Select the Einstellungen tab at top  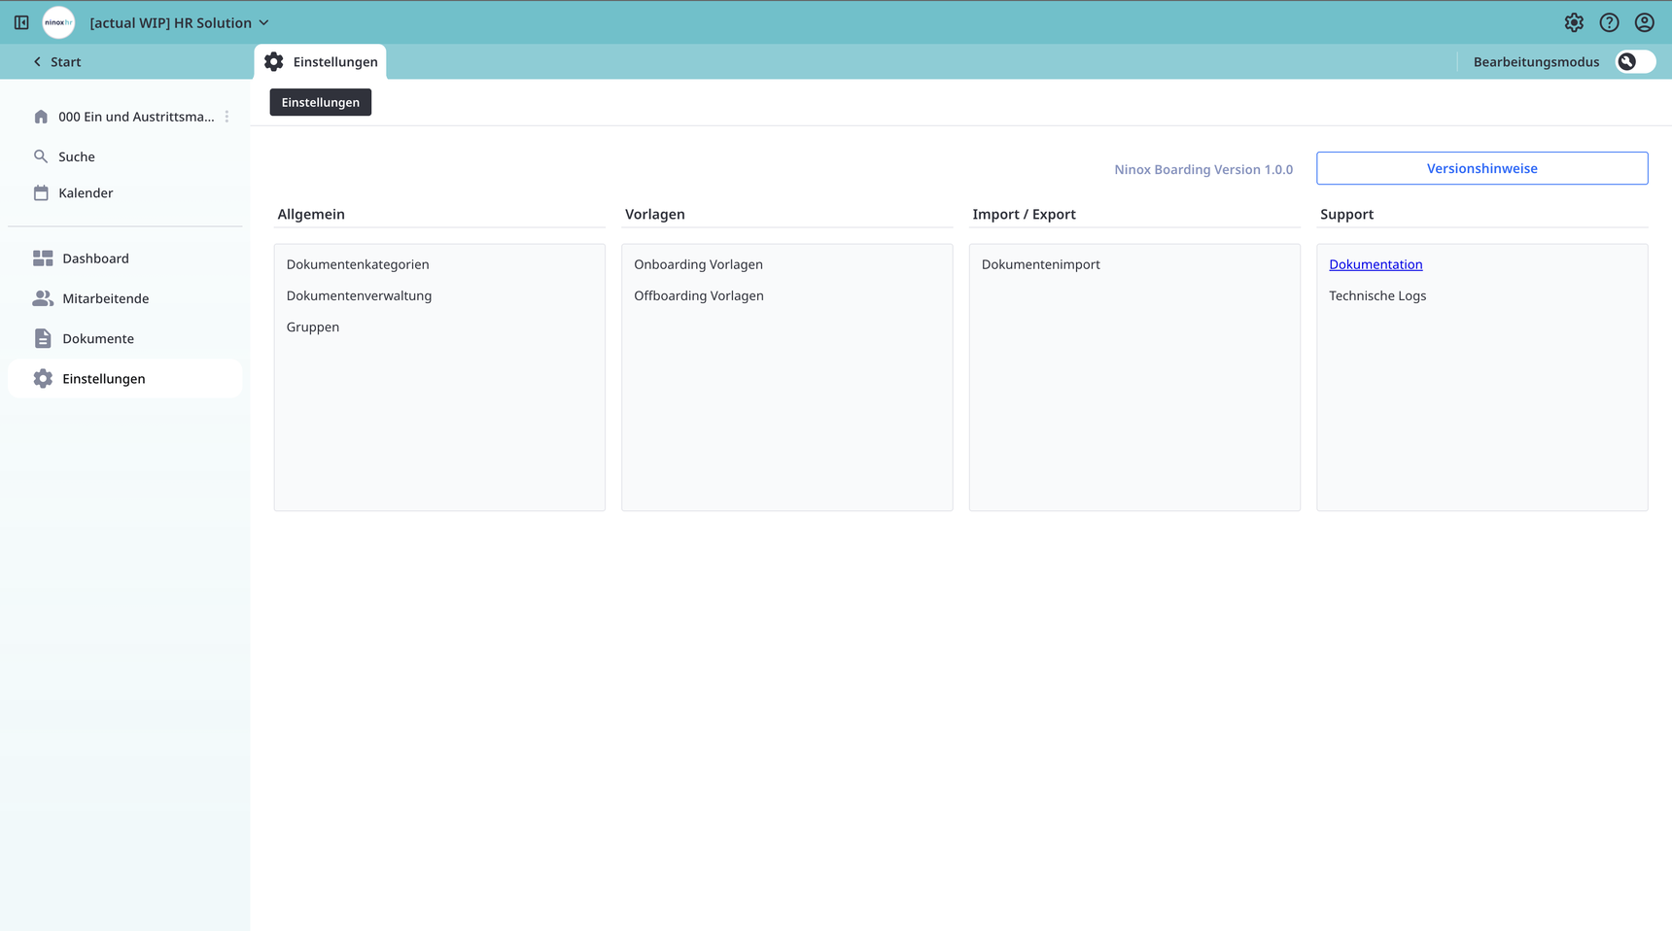(321, 61)
